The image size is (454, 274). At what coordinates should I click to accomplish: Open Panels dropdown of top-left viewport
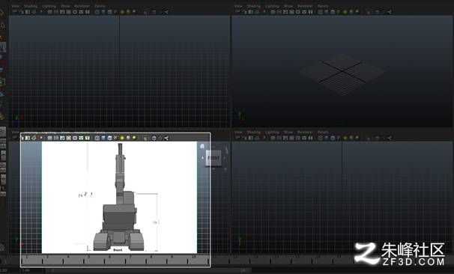[100, 6]
